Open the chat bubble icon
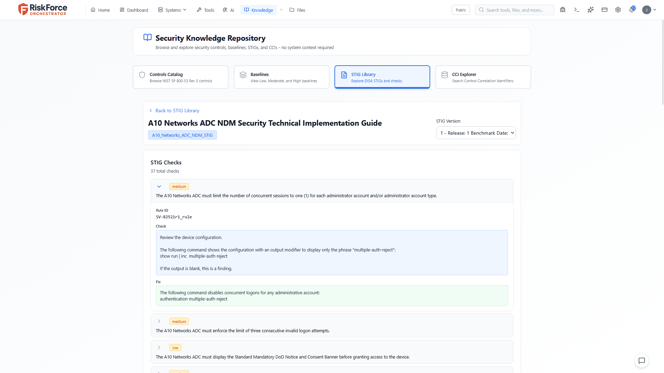Screen dimensions: 664x373 point(642,361)
